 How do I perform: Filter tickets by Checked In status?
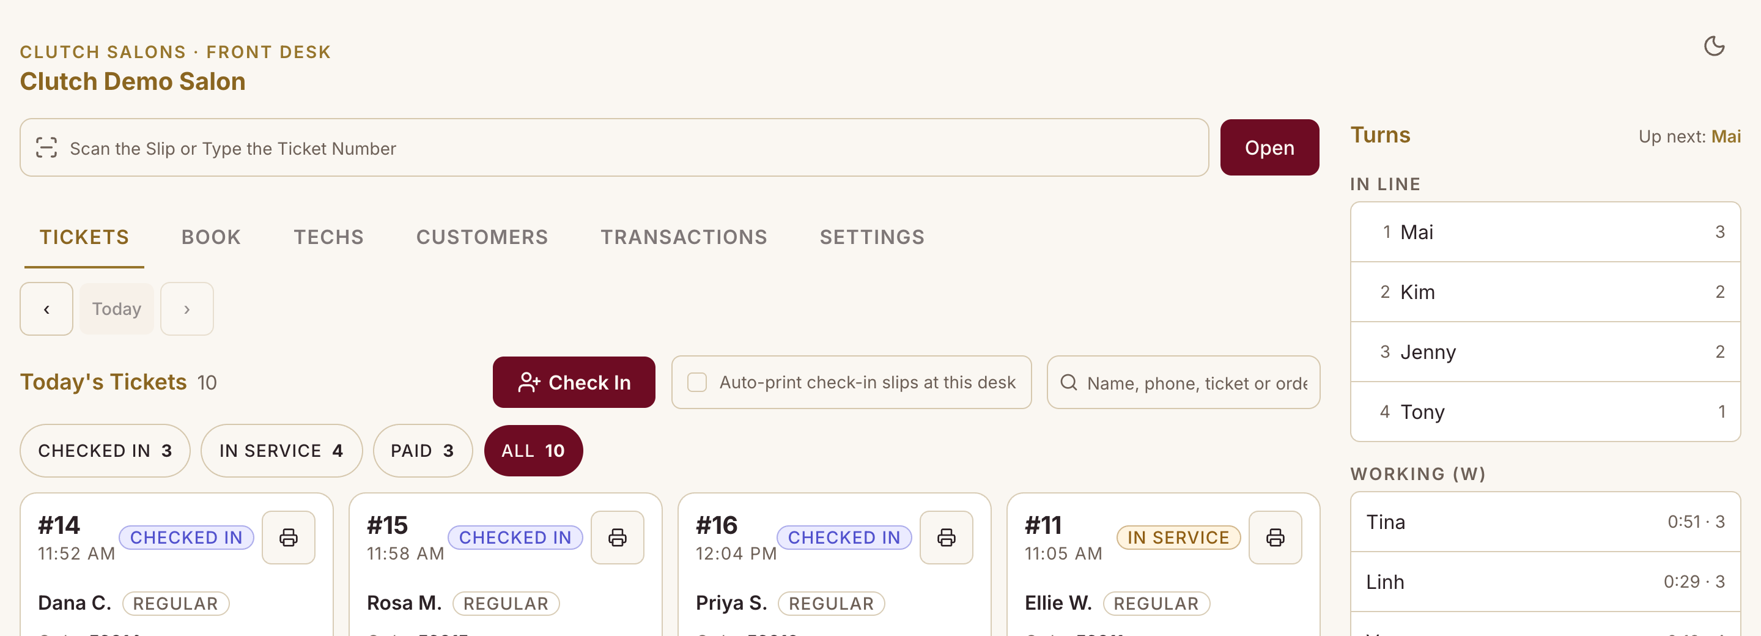coord(105,451)
